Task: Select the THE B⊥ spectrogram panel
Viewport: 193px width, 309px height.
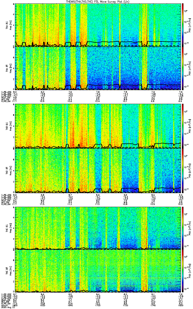Action: pos(98,228)
